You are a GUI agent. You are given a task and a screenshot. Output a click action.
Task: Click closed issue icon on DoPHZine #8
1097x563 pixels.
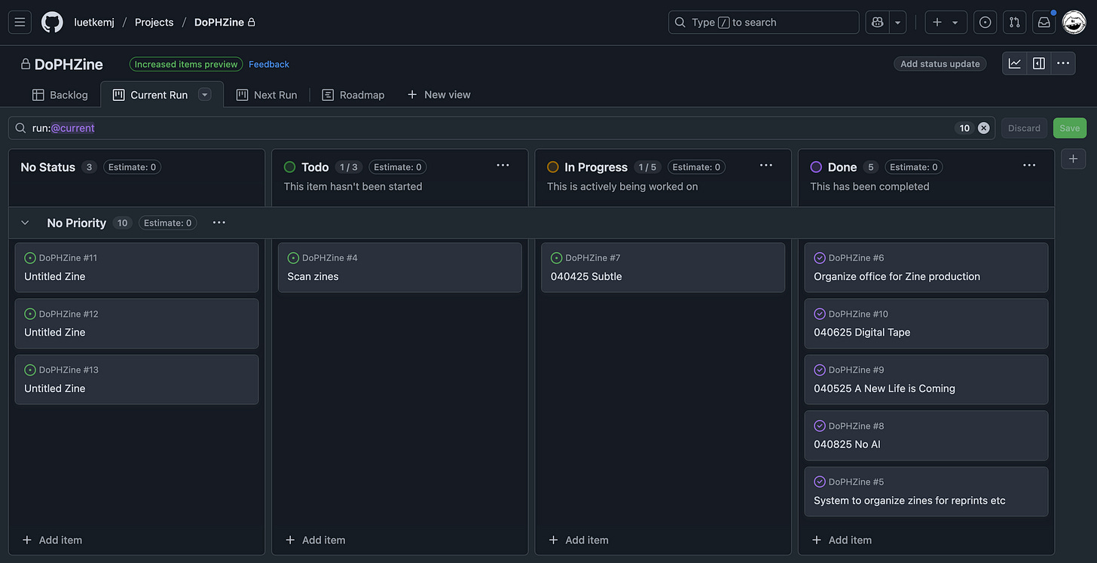[x=820, y=426]
